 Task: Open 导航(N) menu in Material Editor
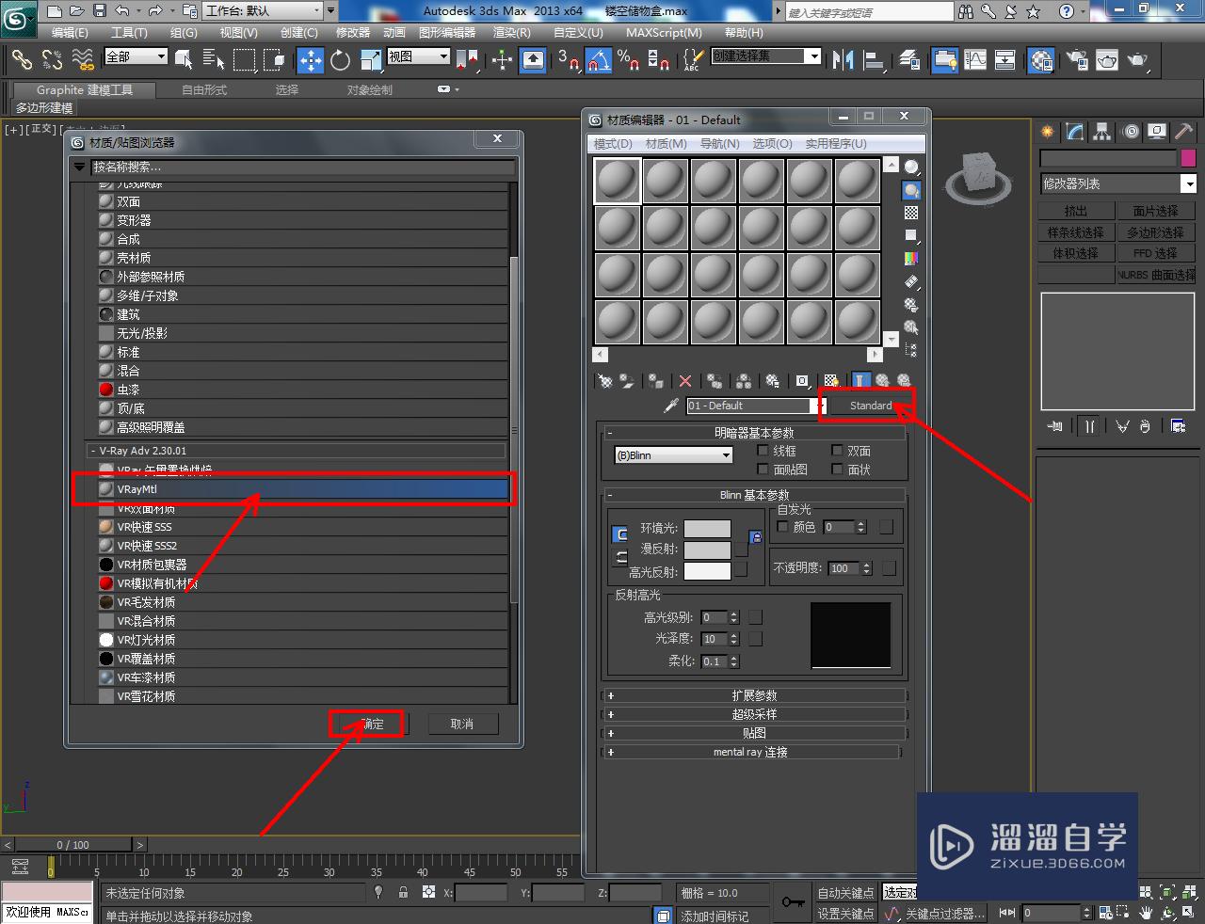point(720,144)
